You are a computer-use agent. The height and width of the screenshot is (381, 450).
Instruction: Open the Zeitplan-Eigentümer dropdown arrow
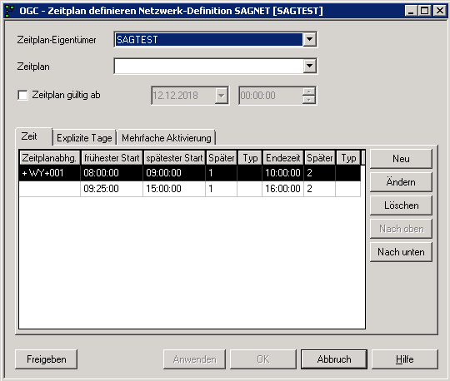click(310, 40)
